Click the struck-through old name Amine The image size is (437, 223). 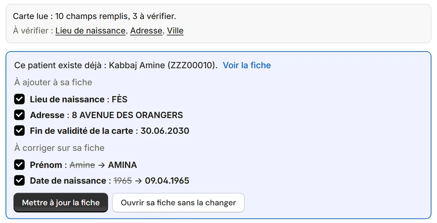[82, 165]
